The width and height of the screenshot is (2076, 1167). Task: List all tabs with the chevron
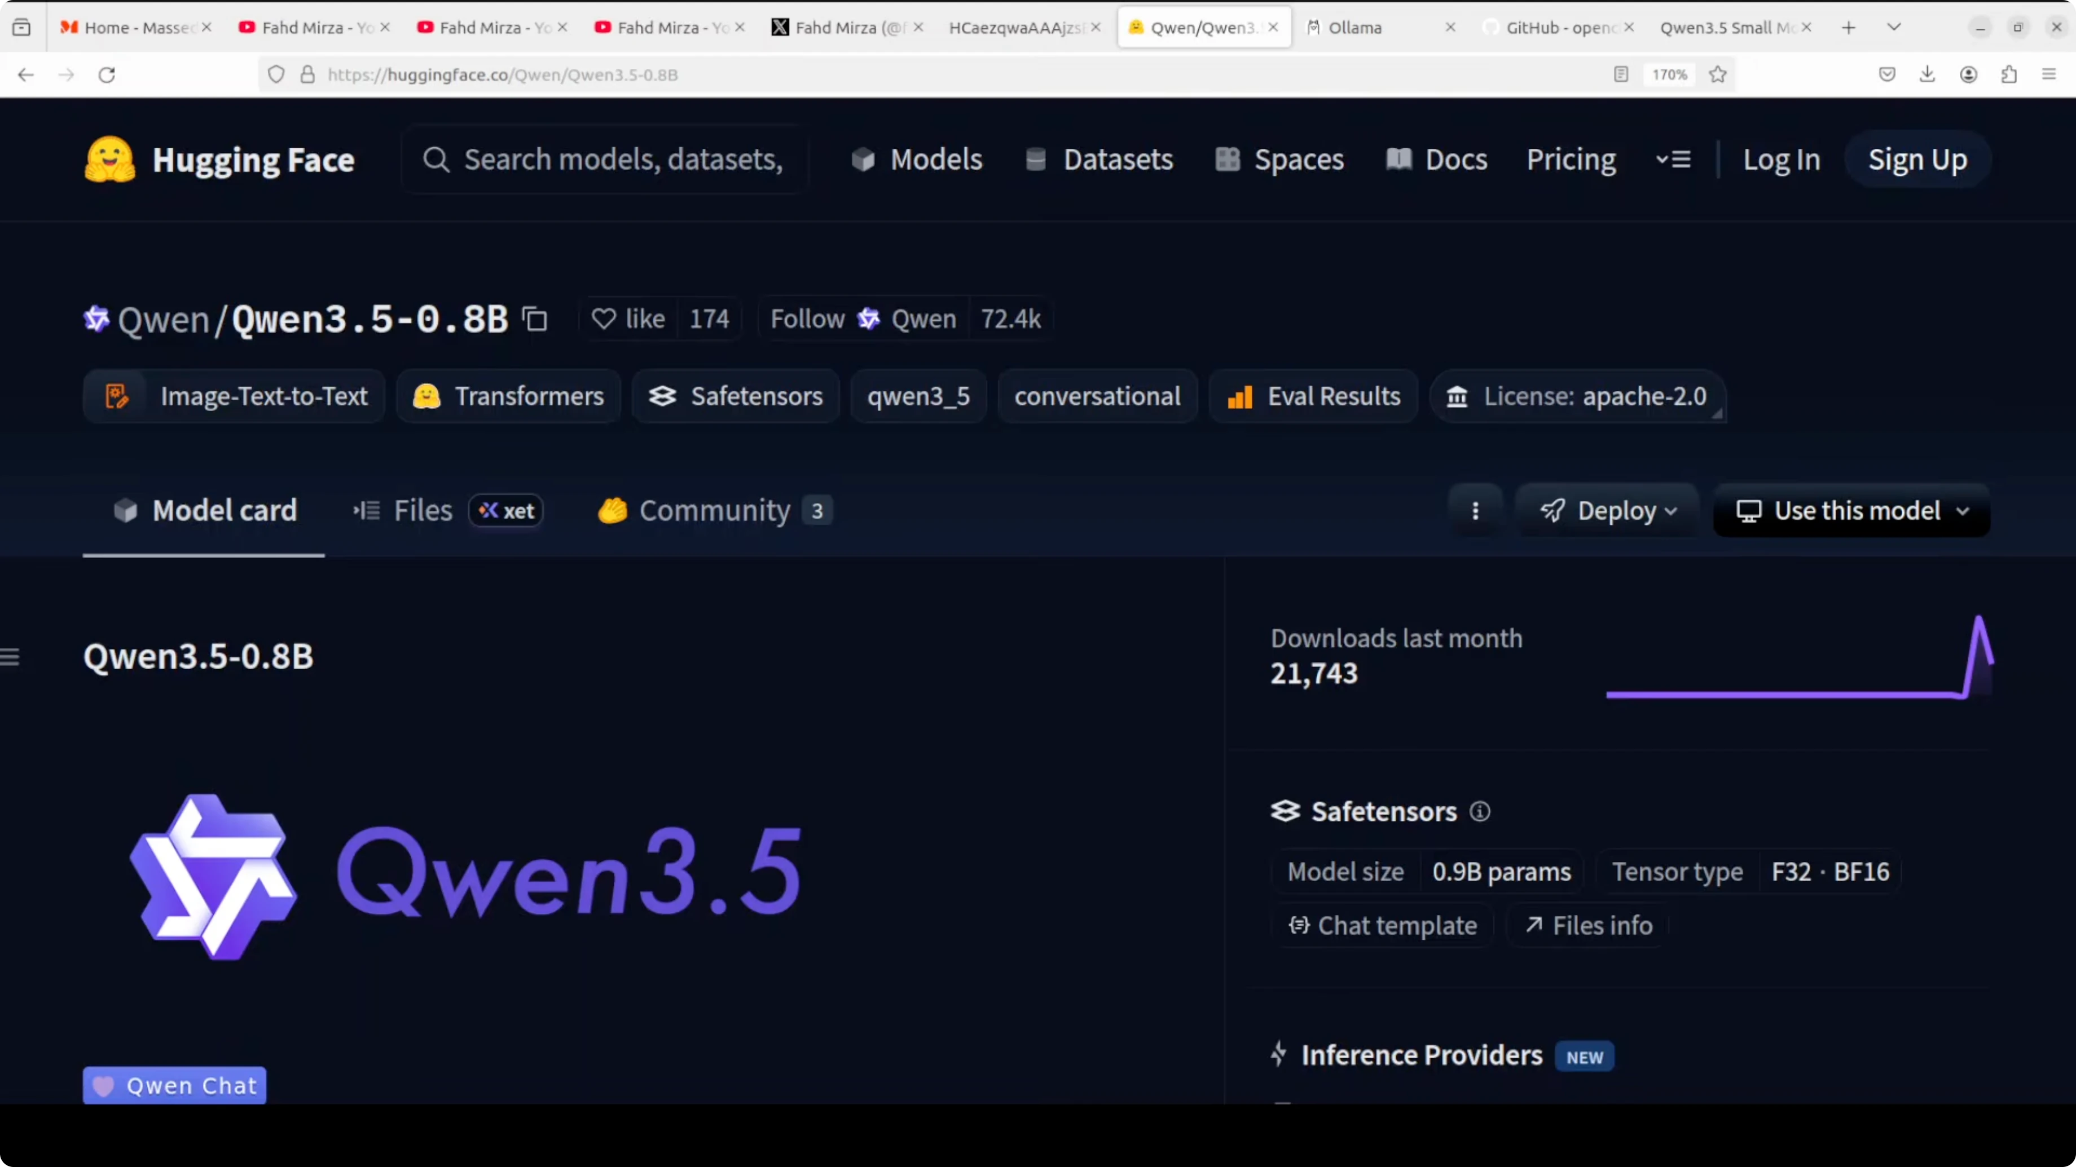[x=1894, y=26]
